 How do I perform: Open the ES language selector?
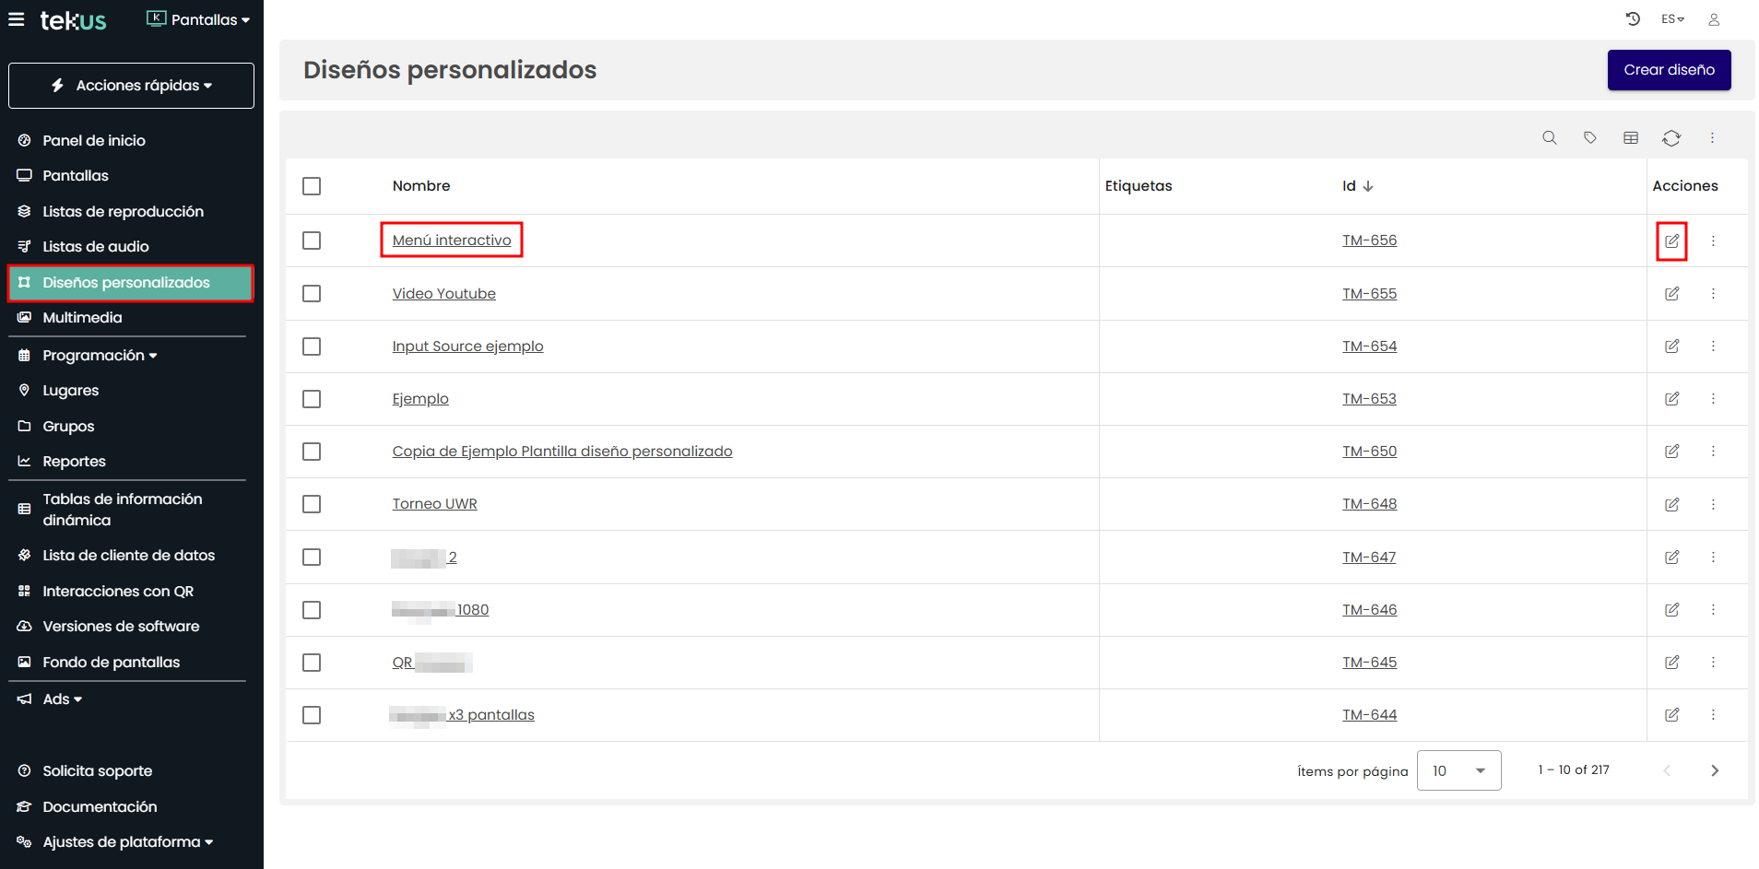[x=1672, y=19]
